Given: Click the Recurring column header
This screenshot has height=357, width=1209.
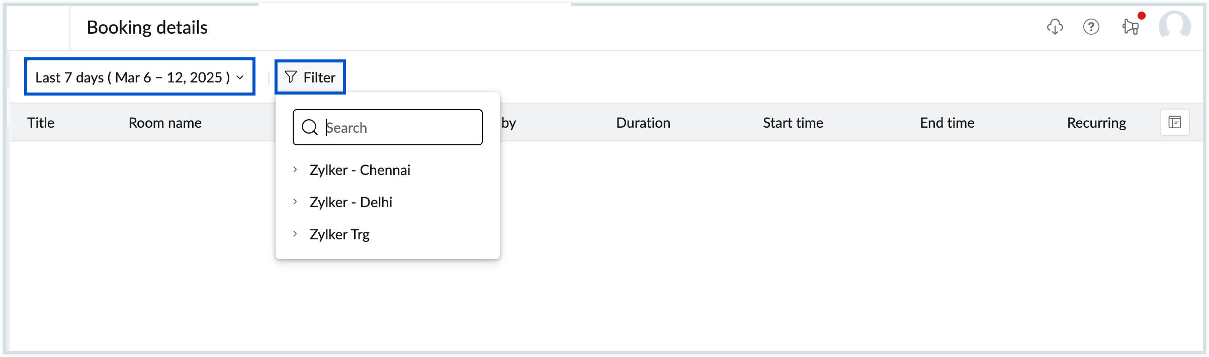Looking at the screenshot, I should point(1096,123).
